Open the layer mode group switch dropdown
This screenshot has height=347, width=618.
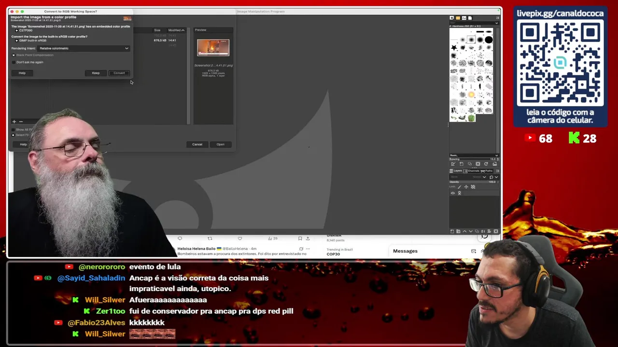tap(494, 177)
